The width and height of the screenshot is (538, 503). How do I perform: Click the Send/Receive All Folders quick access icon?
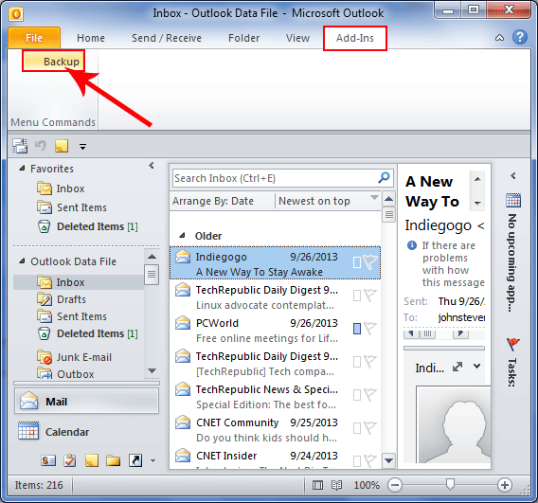coord(20,146)
